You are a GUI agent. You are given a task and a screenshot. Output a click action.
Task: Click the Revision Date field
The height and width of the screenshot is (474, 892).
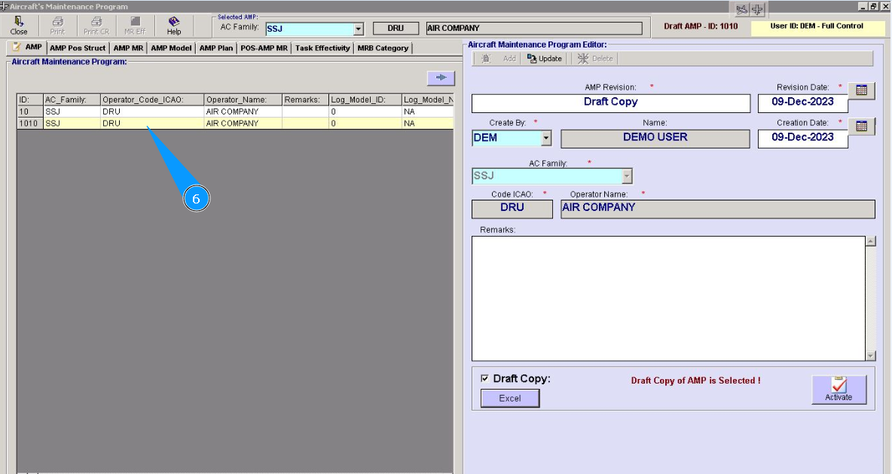802,103
